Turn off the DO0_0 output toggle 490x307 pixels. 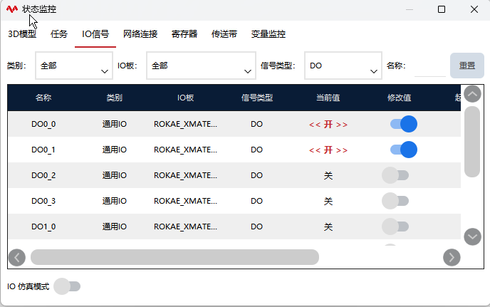coord(403,124)
